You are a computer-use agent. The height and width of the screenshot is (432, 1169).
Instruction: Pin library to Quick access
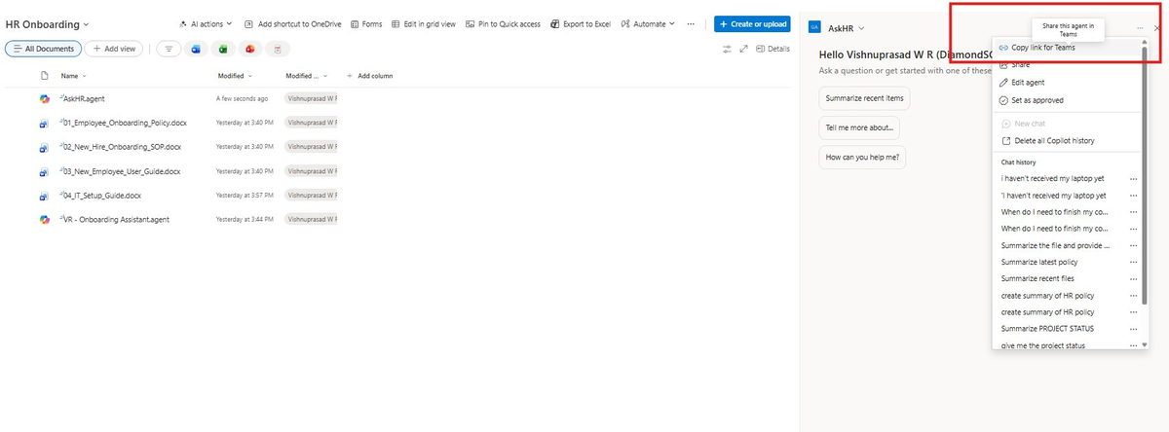click(x=503, y=23)
